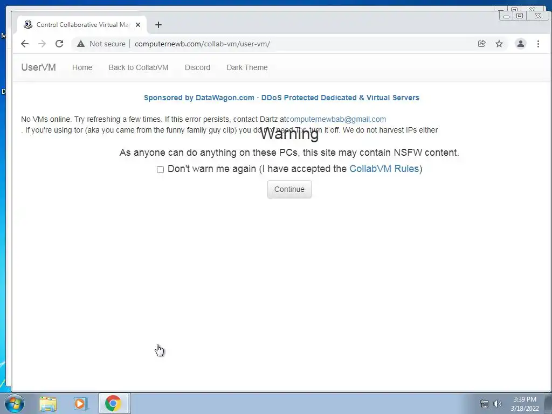Click the browser back arrow
552x414 pixels.
(x=25, y=44)
